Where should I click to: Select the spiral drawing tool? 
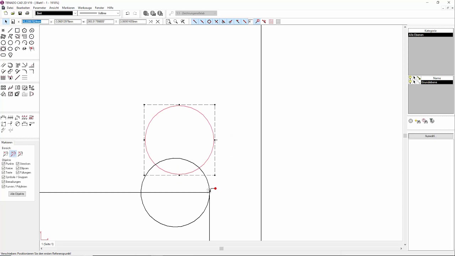point(32,31)
